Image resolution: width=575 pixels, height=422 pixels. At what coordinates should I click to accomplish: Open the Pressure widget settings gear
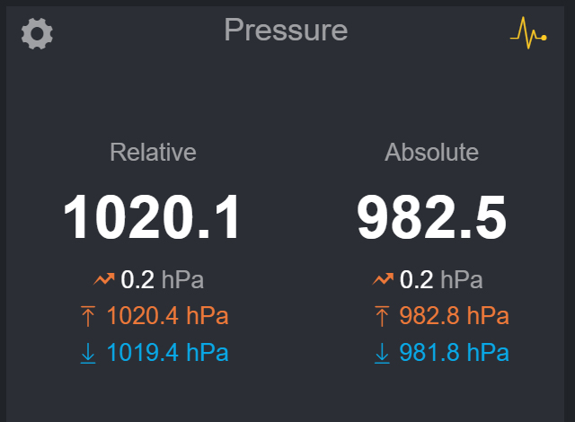(37, 34)
